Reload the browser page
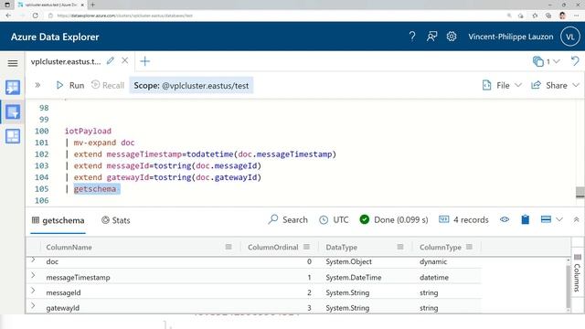 click(35, 16)
